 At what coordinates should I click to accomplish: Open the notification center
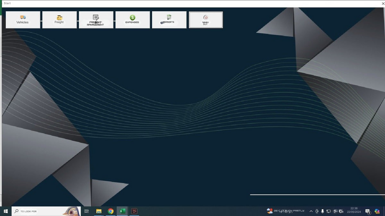pos(368,211)
